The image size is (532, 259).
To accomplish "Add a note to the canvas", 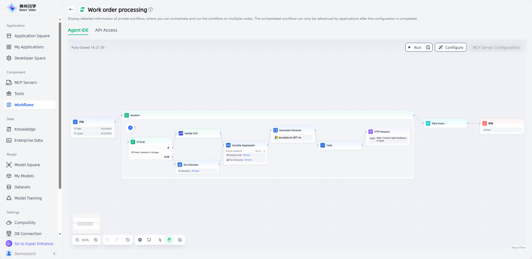I will pyautogui.click(x=149, y=240).
